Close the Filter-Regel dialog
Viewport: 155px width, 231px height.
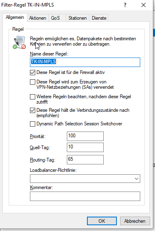pyautogui.click(x=144, y=5)
